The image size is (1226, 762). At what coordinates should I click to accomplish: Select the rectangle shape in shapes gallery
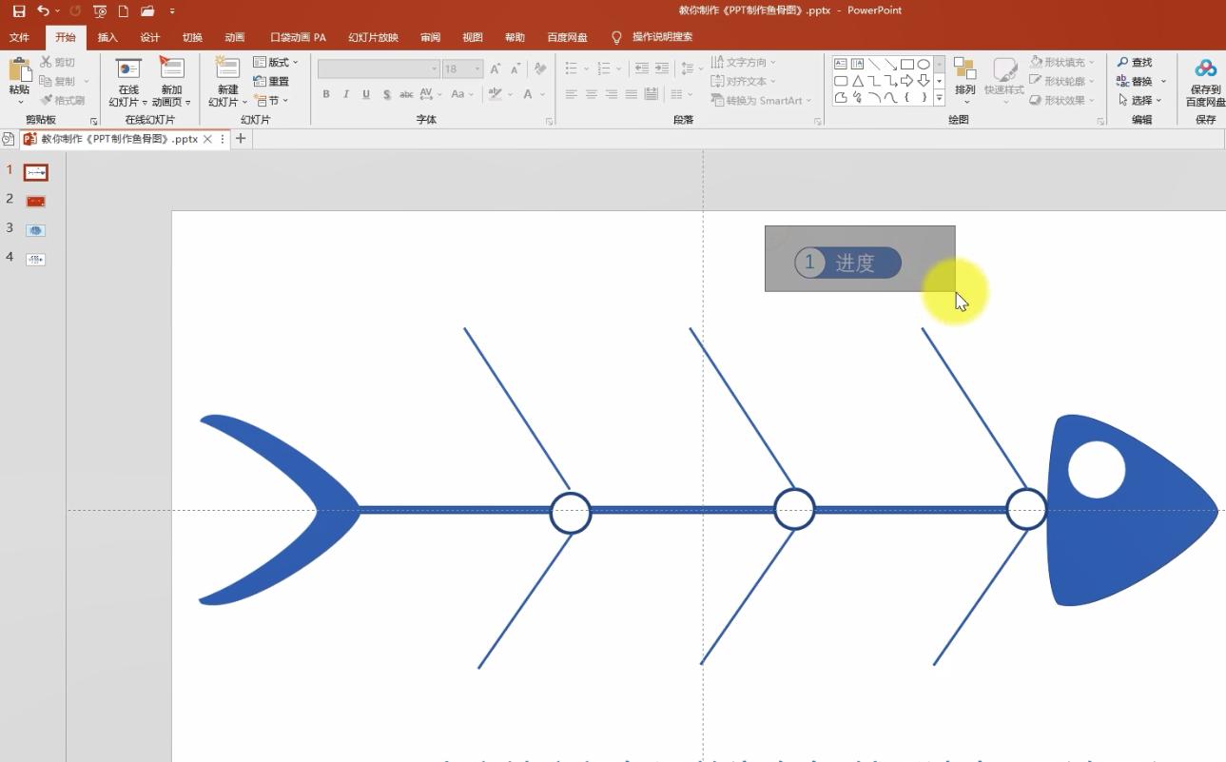[x=907, y=65]
